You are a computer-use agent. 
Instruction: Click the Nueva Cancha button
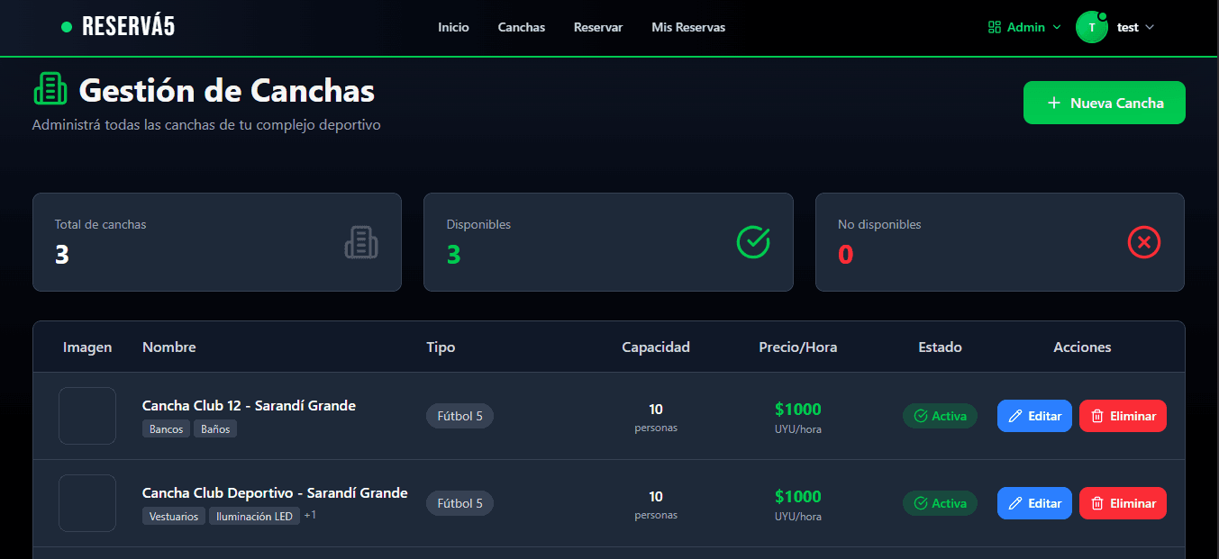[x=1105, y=103]
